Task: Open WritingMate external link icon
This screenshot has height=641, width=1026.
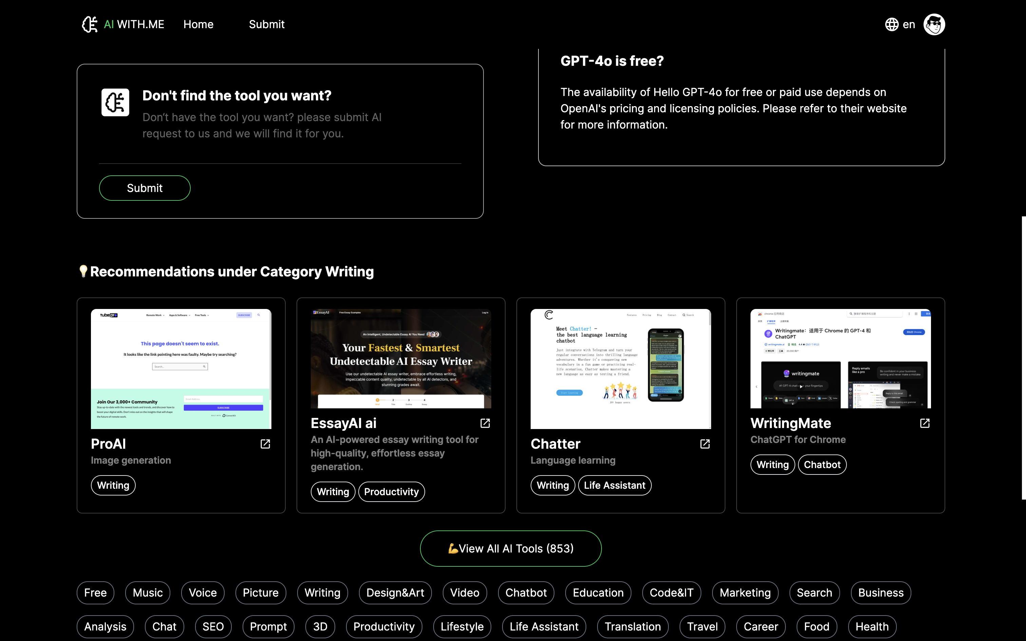Action: pos(925,423)
